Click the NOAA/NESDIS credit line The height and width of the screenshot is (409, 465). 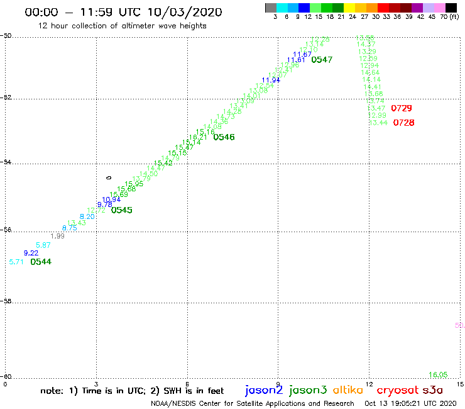coord(253,403)
